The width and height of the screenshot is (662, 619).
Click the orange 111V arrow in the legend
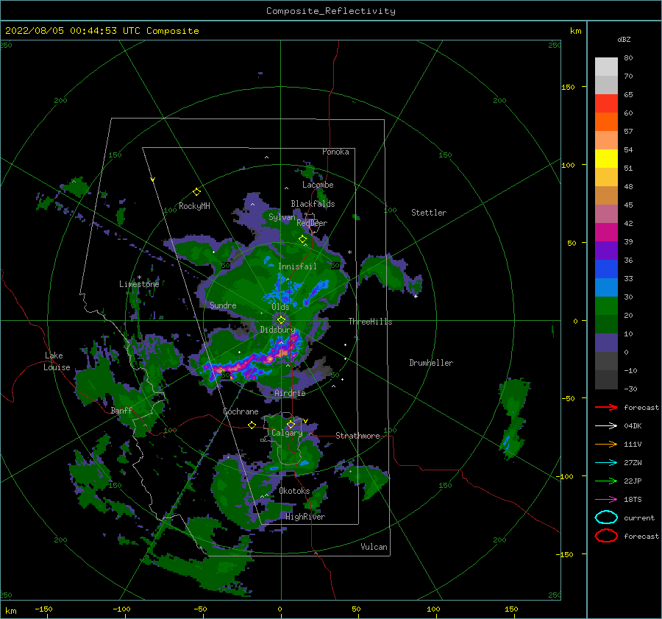click(x=606, y=444)
